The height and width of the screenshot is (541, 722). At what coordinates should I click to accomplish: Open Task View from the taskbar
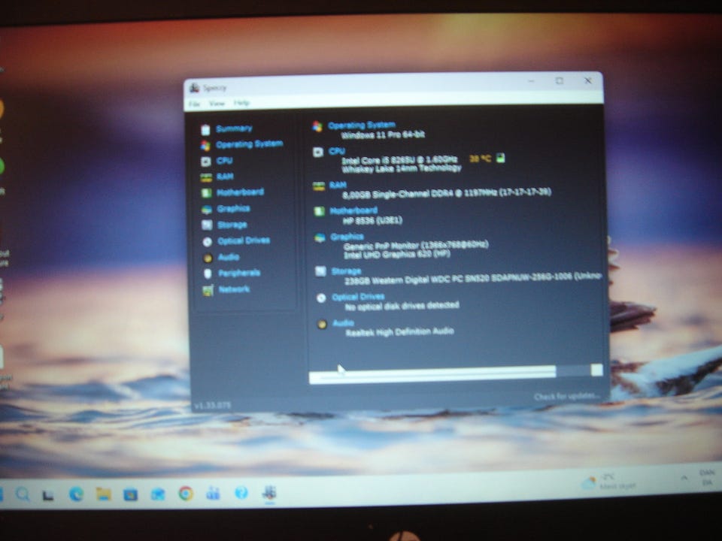(x=48, y=495)
